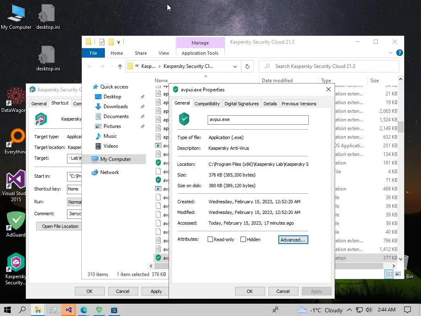Screen dimensions: 421x316
Task: Select AdGuard desktop shortcut icon
Action: [16, 224]
